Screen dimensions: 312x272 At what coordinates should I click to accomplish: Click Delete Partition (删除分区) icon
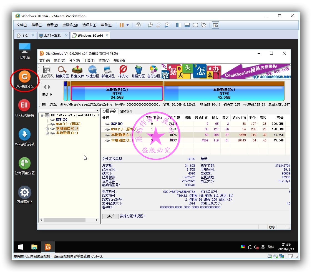(x=139, y=72)
